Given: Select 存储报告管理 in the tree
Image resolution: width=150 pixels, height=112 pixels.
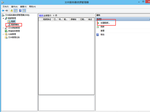Looking at the screenshot, I should 14,31.
